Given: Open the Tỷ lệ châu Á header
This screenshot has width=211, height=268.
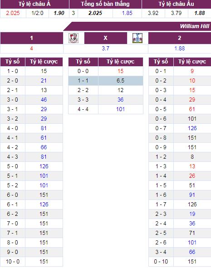Looking at the screenshot, I should (34, 4).
